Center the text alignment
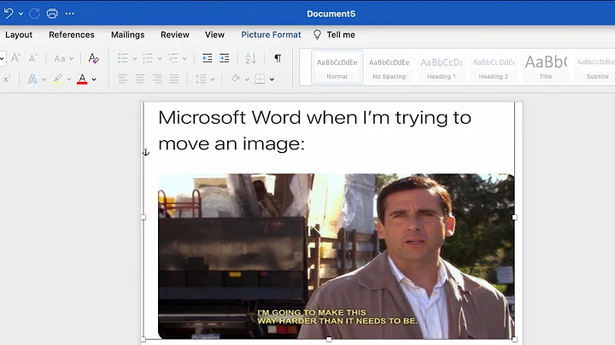Image resolution: width=615 pixels, height=345 pixels. pyautogui.click(x=140, y=79)
